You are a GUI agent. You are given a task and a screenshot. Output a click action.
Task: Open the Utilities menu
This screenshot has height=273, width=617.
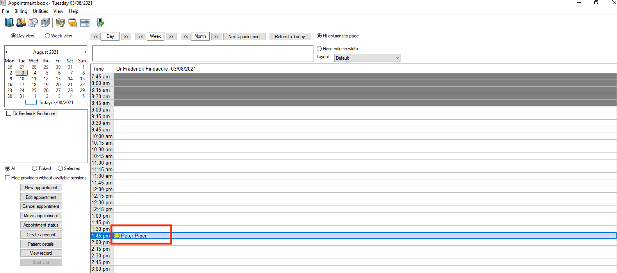pos(40,11)
